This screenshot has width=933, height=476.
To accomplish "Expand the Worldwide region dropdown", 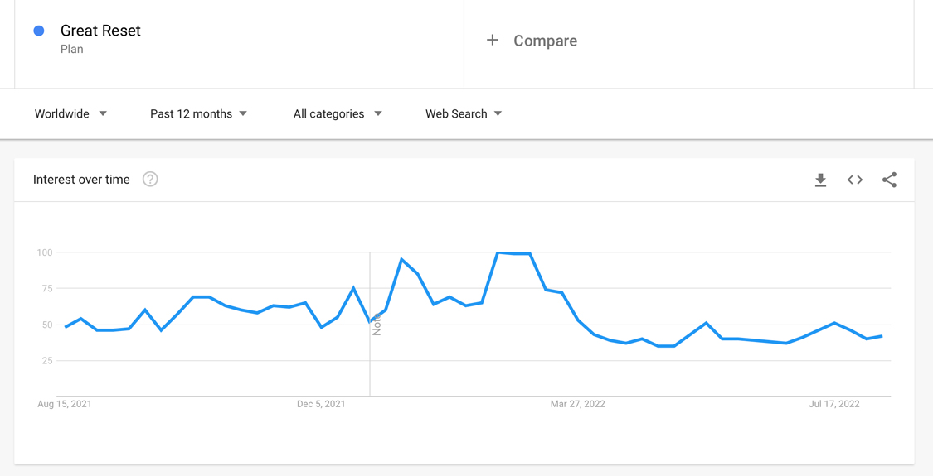I will click(70, 113).
